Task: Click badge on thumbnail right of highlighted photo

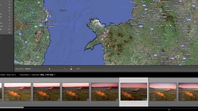Action: pos(175,100)
